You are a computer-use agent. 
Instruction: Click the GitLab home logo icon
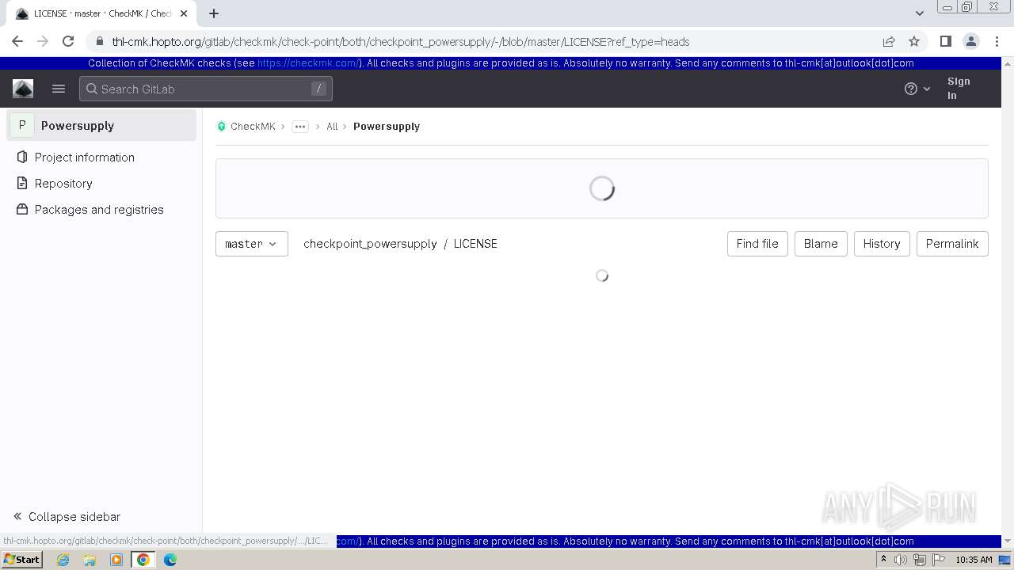[23, 89]
